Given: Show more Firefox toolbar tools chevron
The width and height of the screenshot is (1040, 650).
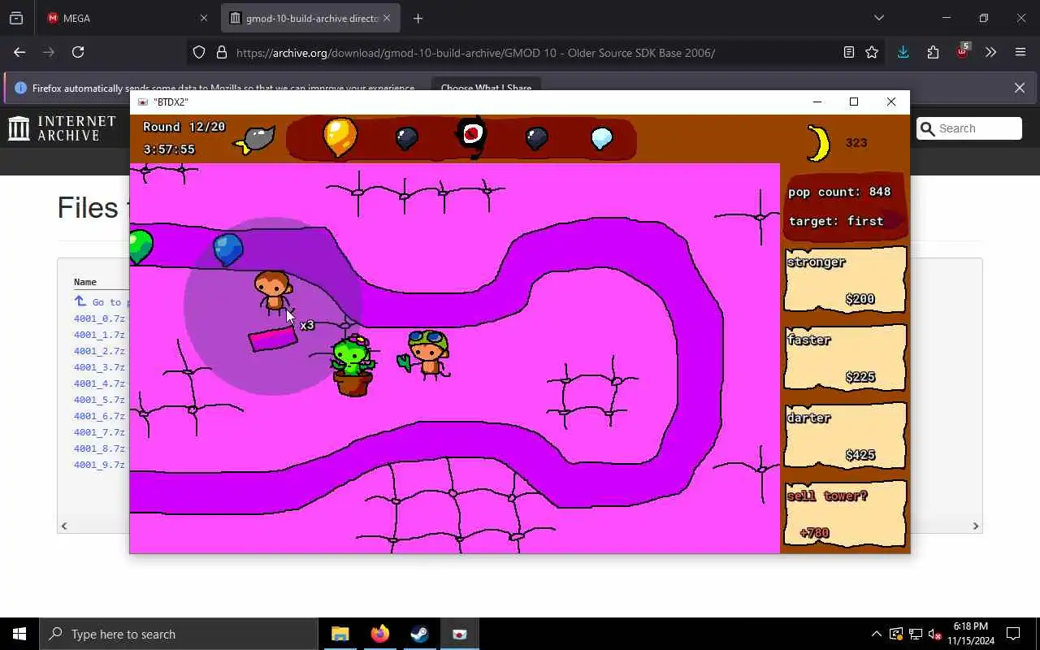Looking at the screenshot, I should tap(991, 53).
